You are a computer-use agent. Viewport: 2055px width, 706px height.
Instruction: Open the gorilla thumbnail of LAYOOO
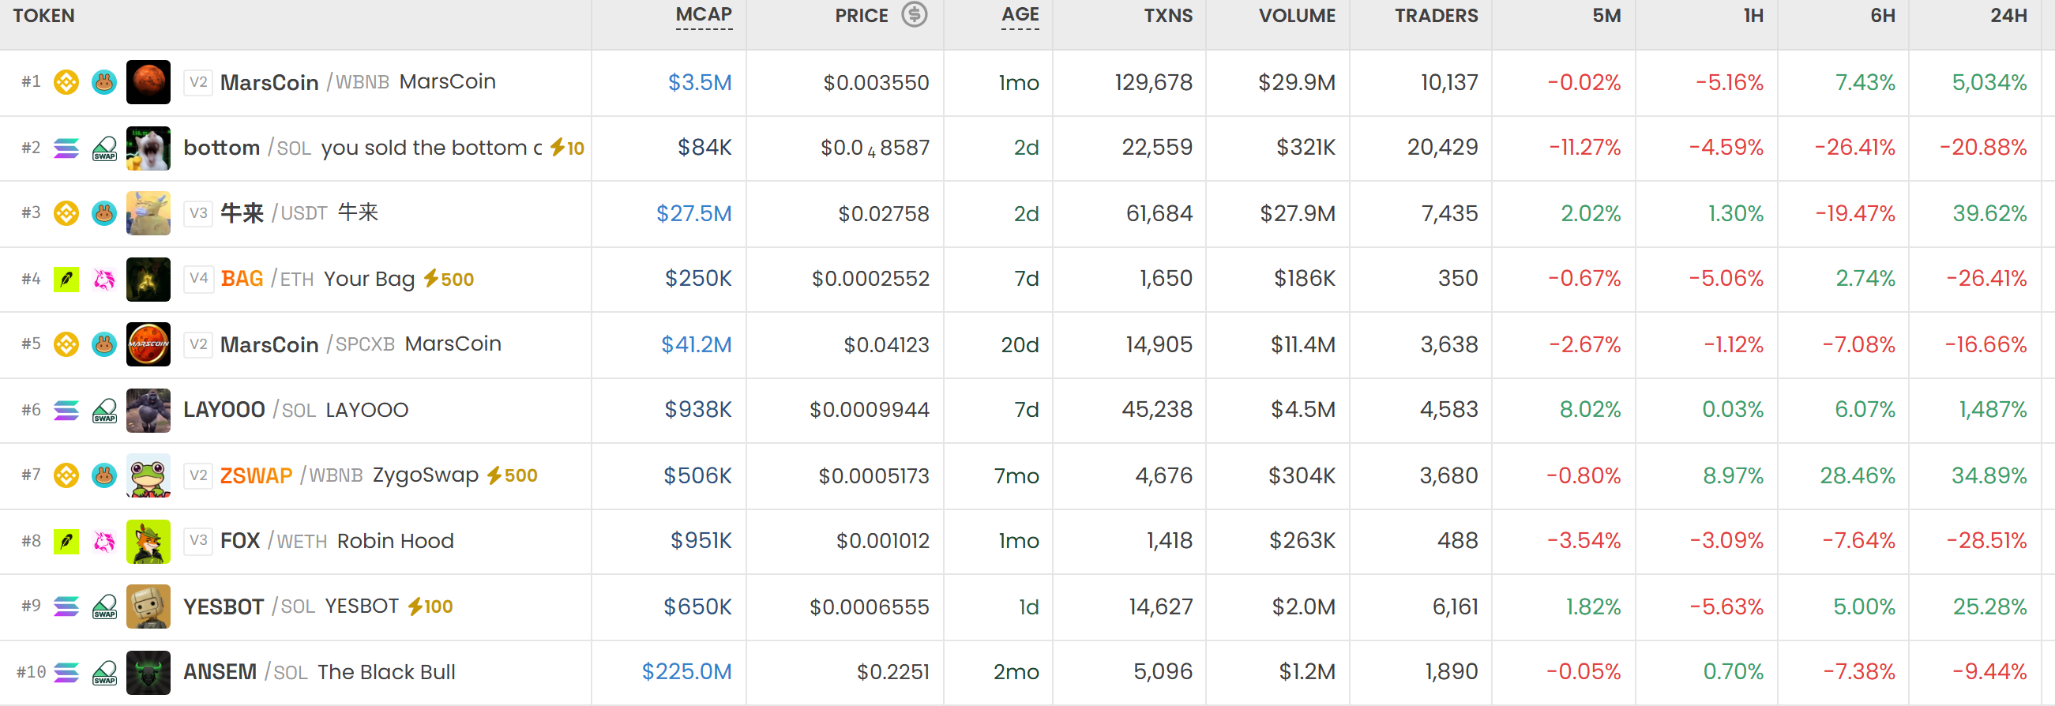pyautogui.click(x=148, y=410)
